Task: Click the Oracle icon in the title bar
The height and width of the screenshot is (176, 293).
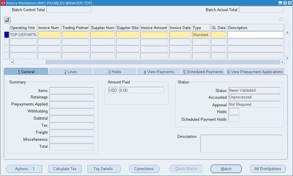Action: click(3, 3)
